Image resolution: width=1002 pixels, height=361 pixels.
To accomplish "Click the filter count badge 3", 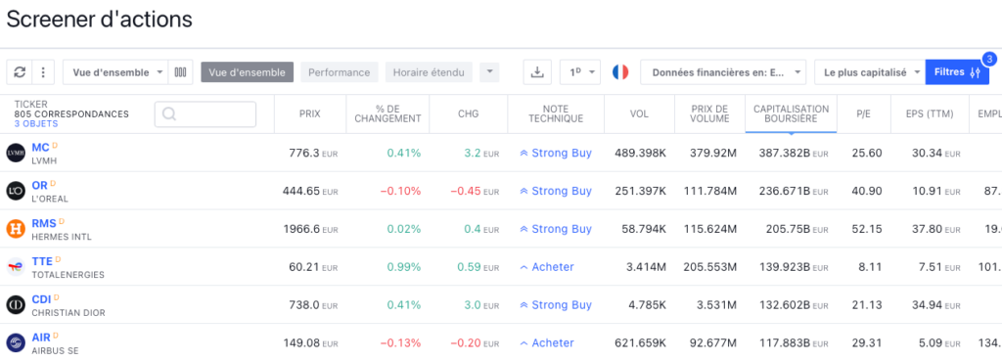I will 989,60.
